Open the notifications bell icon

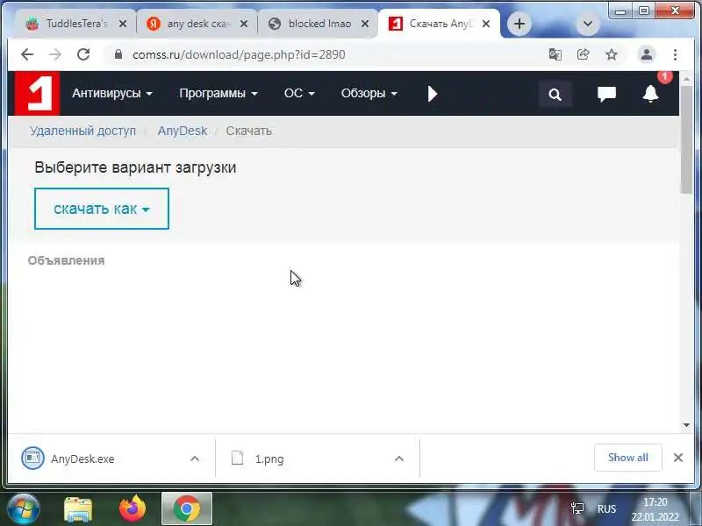pyautogui.click(x=650, y=94)
